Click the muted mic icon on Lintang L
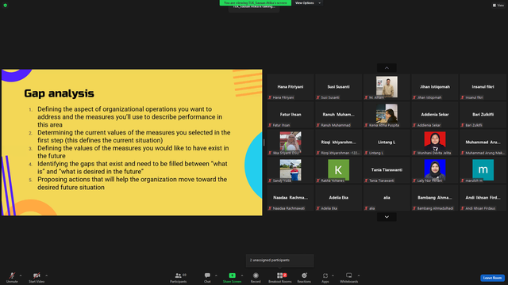 click(366, 153)
